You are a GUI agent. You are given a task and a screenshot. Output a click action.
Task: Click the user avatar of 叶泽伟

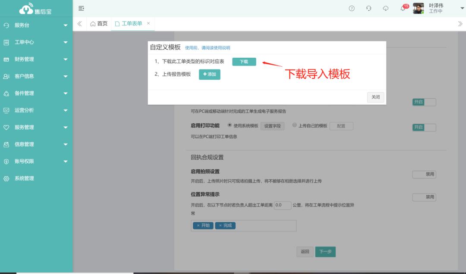418,9
